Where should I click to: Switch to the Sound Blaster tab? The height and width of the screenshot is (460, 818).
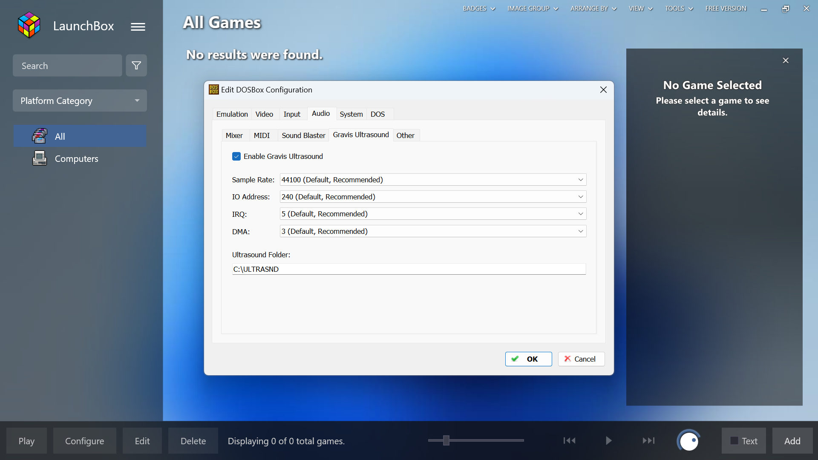pyautogui.click(x=303, y=135)
